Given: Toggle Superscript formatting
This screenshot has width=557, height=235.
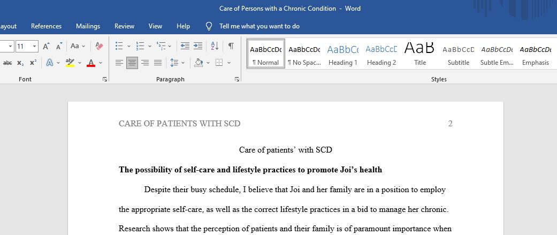Looking at the screenshot, I should [x=33, y=63].
